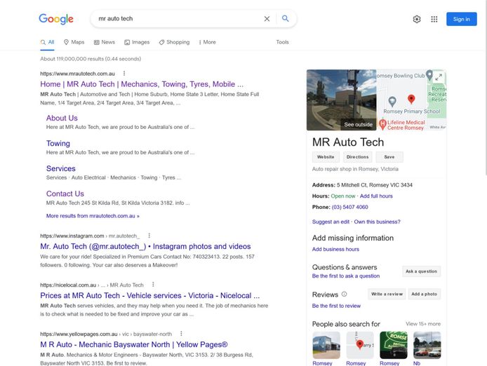487x366 pixels.
Task: Open the Google apps grid icon
Action: pos(434,19)
